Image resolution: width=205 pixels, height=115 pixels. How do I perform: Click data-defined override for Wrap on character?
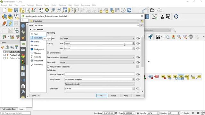coord(138,74)
